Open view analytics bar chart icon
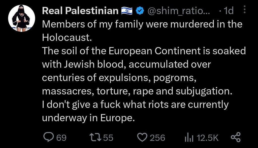The height and width of the screenshot is (148, 258). tap(189, 137)
